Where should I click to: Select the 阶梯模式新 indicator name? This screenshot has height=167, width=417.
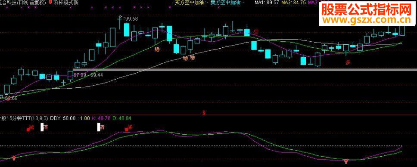[x=65, y=3]
